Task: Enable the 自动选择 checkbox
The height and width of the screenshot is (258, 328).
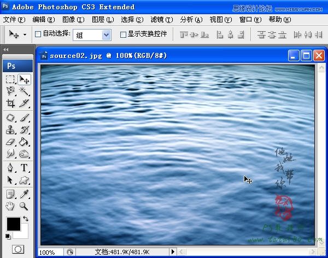Action: 38,34
